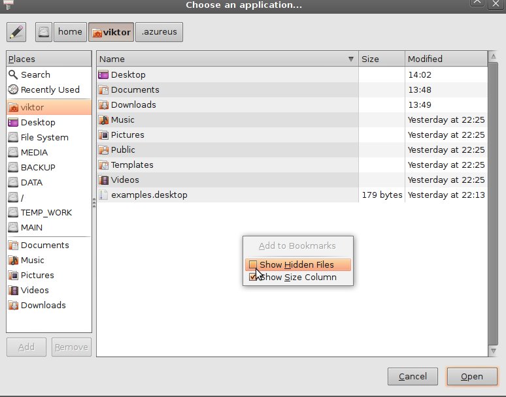This screenshot has height=397, width=506.
Task: Click the DATA drive icon
Action: 13,182
